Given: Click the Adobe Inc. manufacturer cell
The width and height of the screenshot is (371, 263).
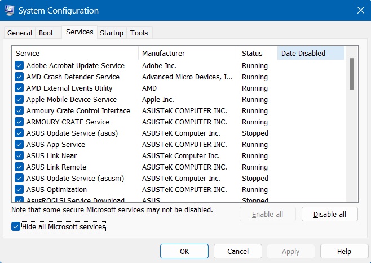Looking at the screenshot, I should tap(159, 66).
